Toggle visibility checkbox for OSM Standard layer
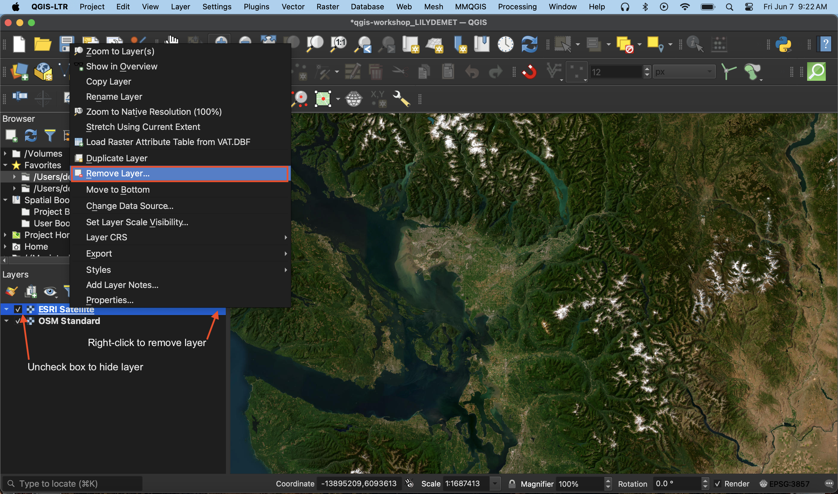 point(18,321)
